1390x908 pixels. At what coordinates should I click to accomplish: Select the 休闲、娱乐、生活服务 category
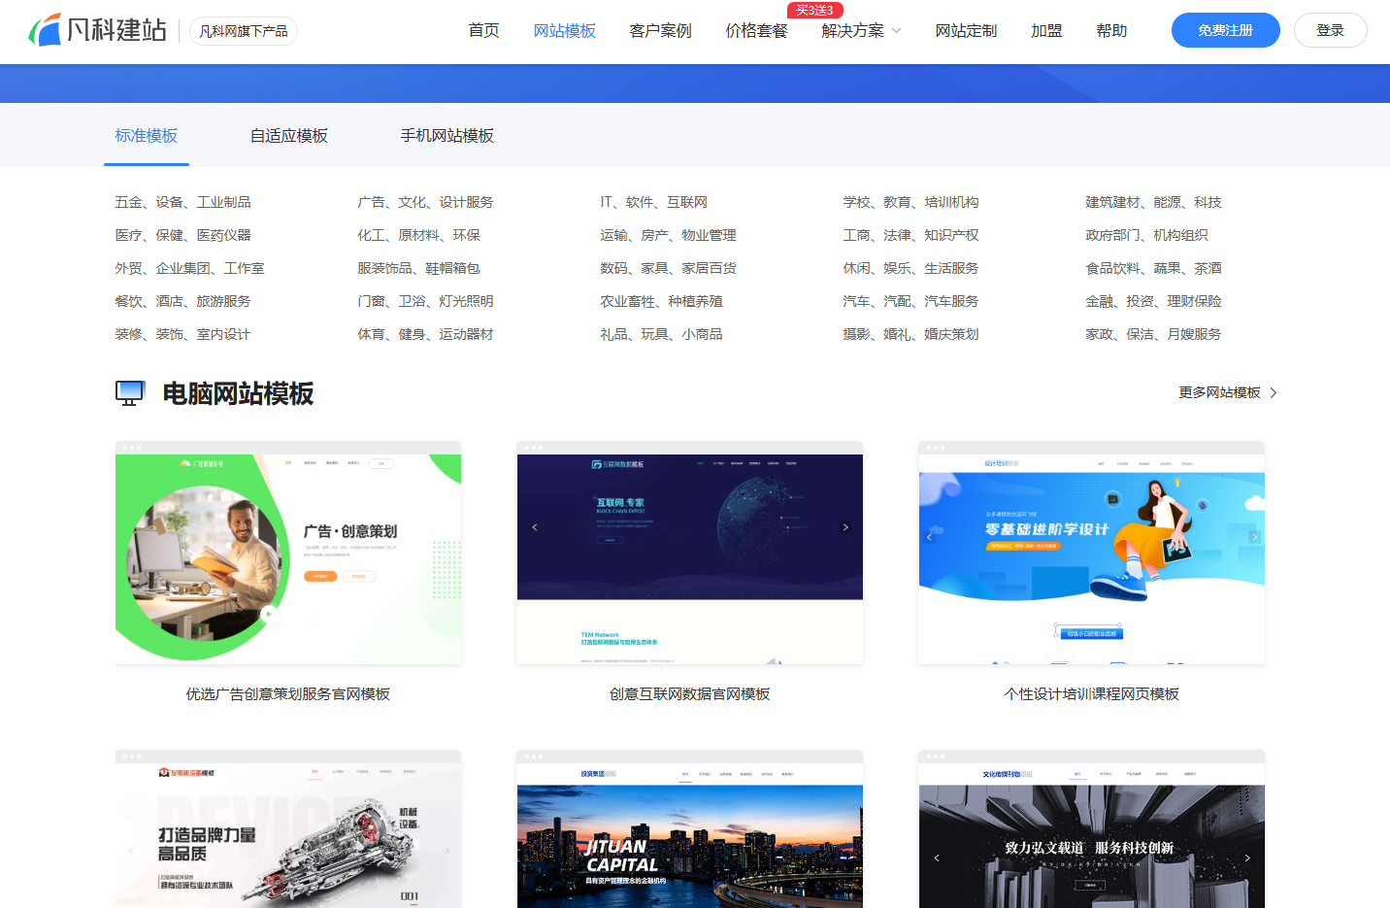point(910,268)
